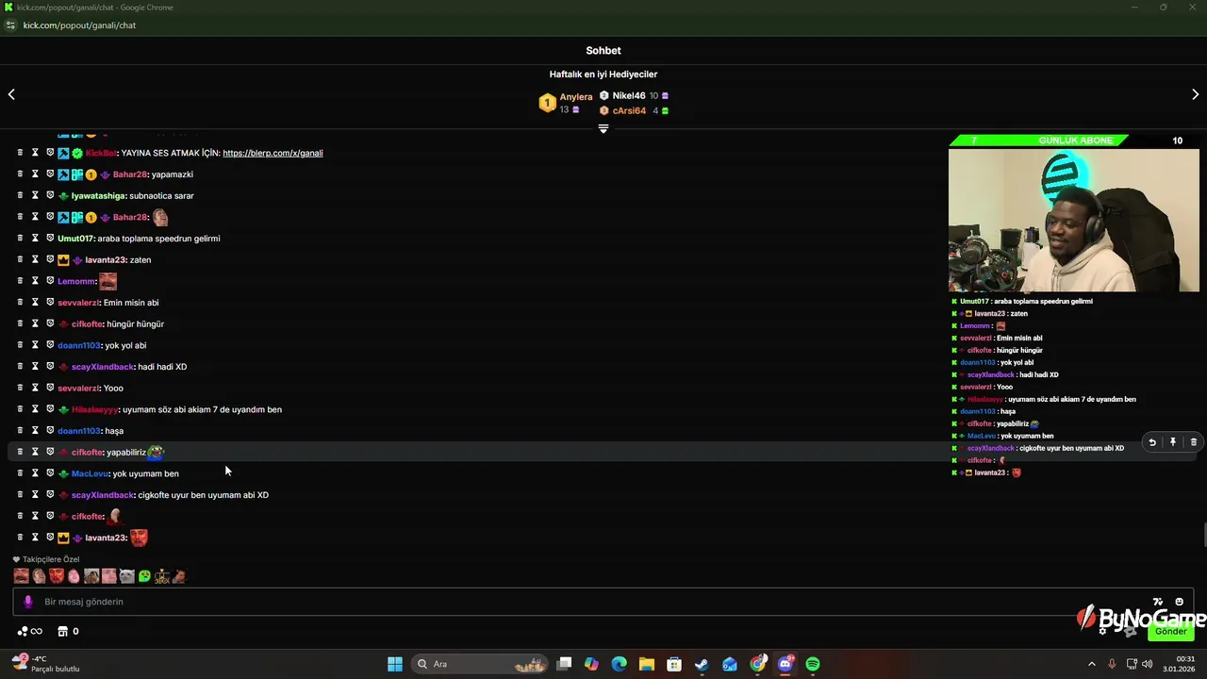Open Spotify from the taskbar

point(813,664)
